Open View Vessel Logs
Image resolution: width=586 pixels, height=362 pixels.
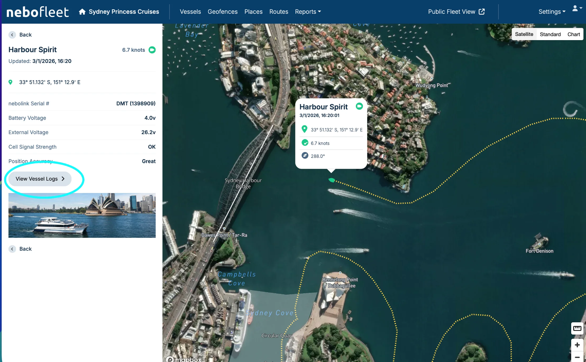tap(40, 179)
